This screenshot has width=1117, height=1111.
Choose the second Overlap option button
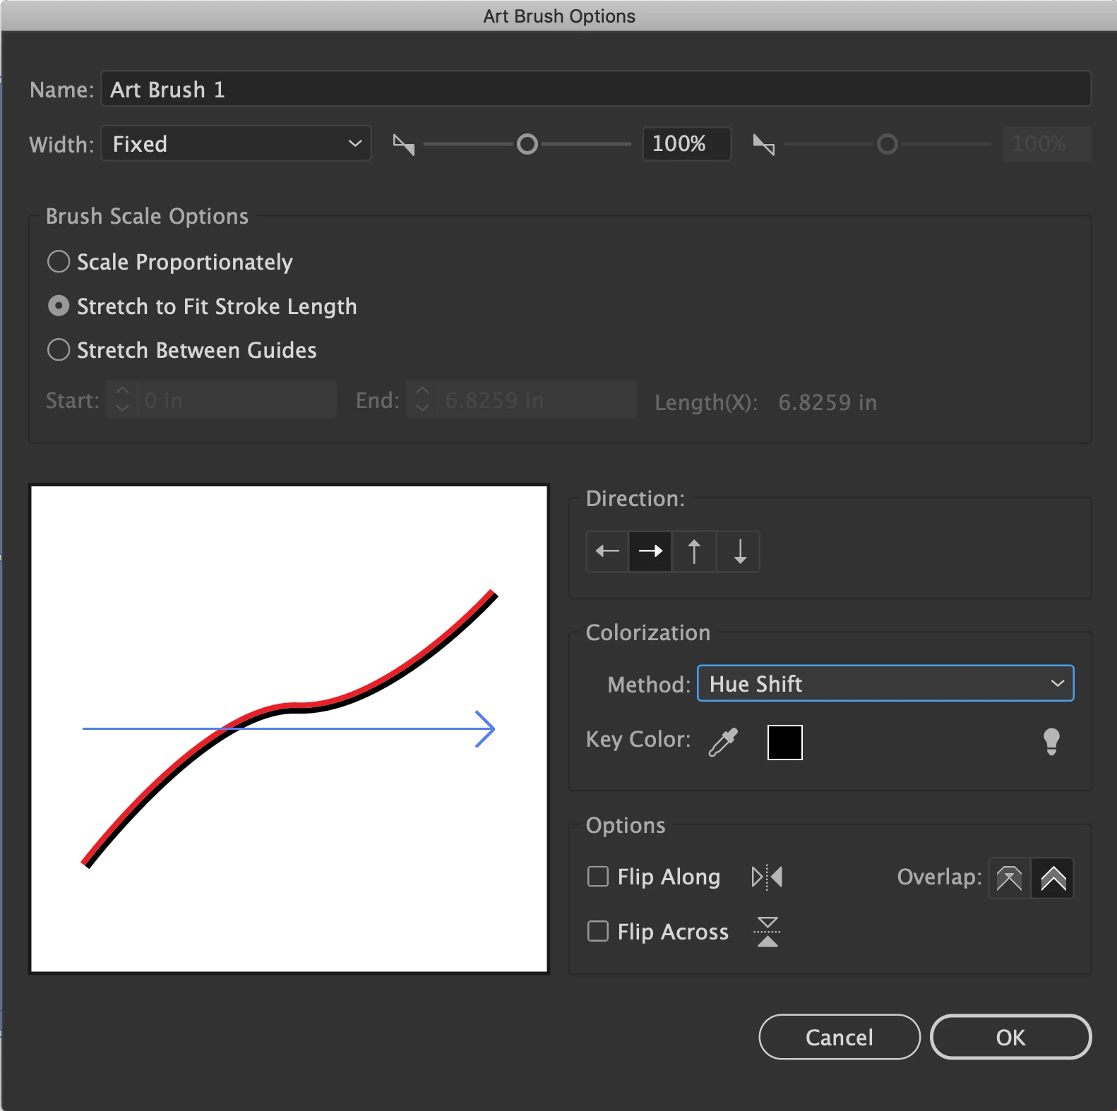click(1053, 878)
